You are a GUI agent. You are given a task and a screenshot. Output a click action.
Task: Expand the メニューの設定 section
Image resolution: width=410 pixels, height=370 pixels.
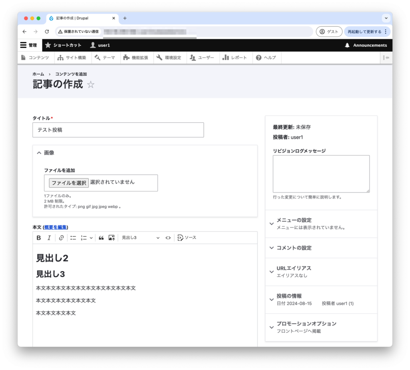(x=294, y=220)
